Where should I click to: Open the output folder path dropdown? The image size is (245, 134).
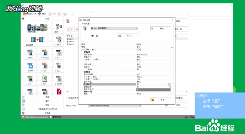click(140, 106)
